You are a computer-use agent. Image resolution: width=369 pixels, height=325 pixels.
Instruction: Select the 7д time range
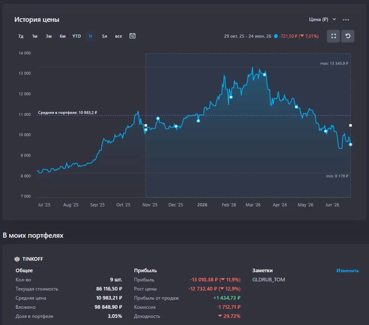(21, 36)
